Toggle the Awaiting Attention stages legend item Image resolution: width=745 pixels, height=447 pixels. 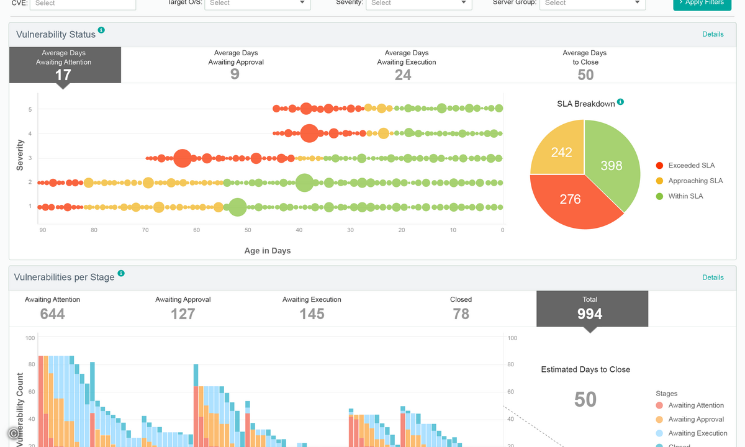[690, 405]
